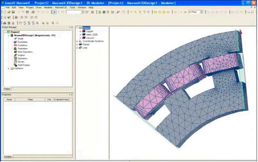Screen dimensions: 258x162
Task: Click the Print toolbar icon
Action: pyautogui.click(x=33, y=12)
